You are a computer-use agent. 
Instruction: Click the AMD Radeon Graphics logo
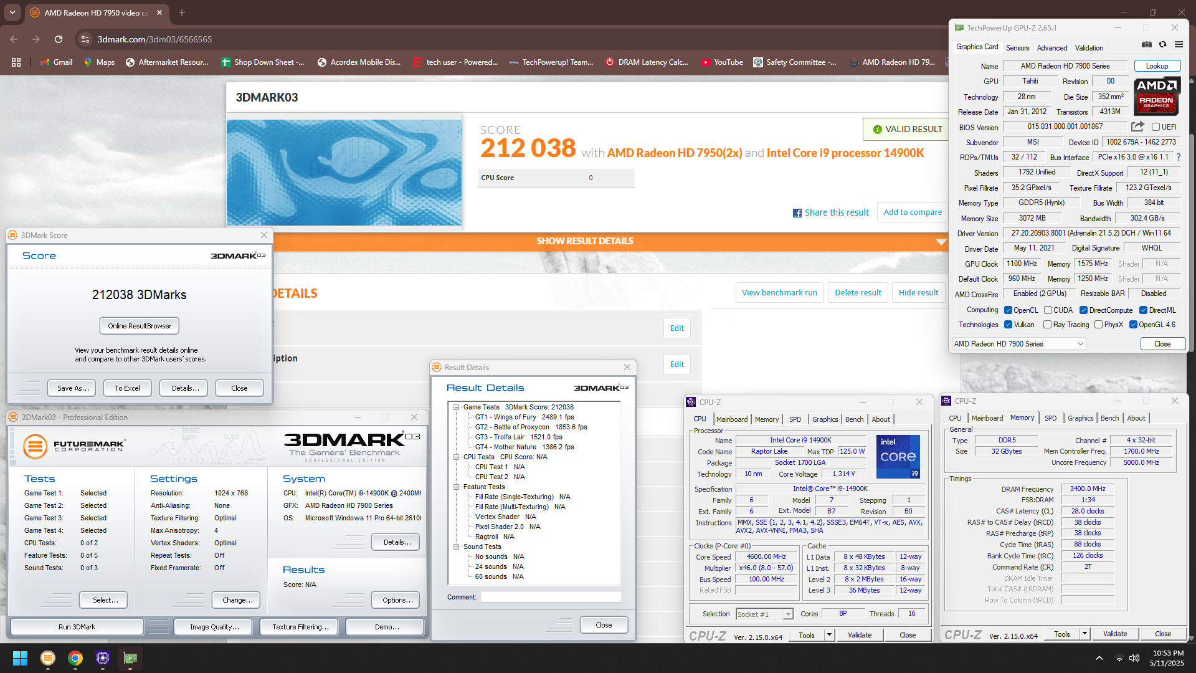coord(1157,96)
